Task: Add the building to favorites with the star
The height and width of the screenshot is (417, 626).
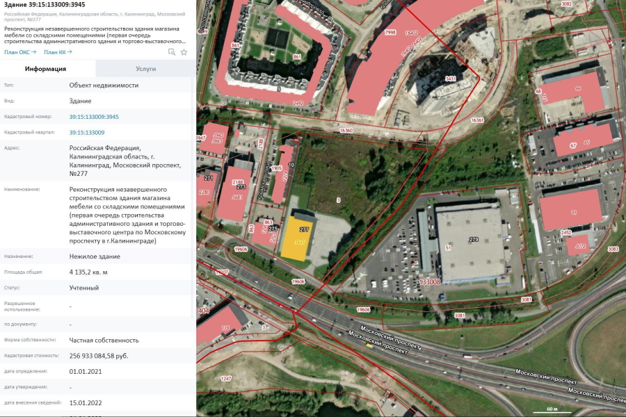Action: point(184,52)
